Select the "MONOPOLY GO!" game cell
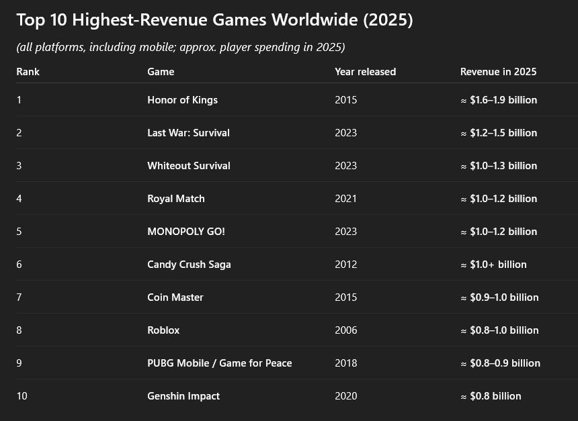Screen dimensions: 578x421 pos(186,232)
